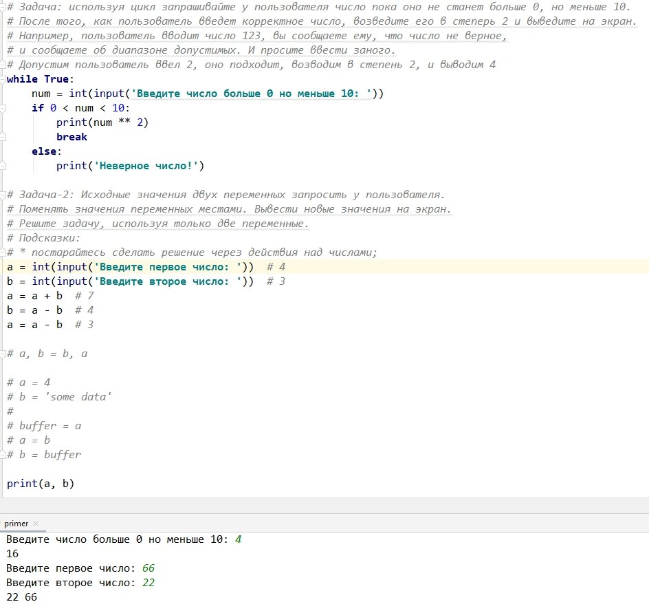Collapse the while True loop block
This screenshot has width=649, height=613.
[x=3, y=79]
